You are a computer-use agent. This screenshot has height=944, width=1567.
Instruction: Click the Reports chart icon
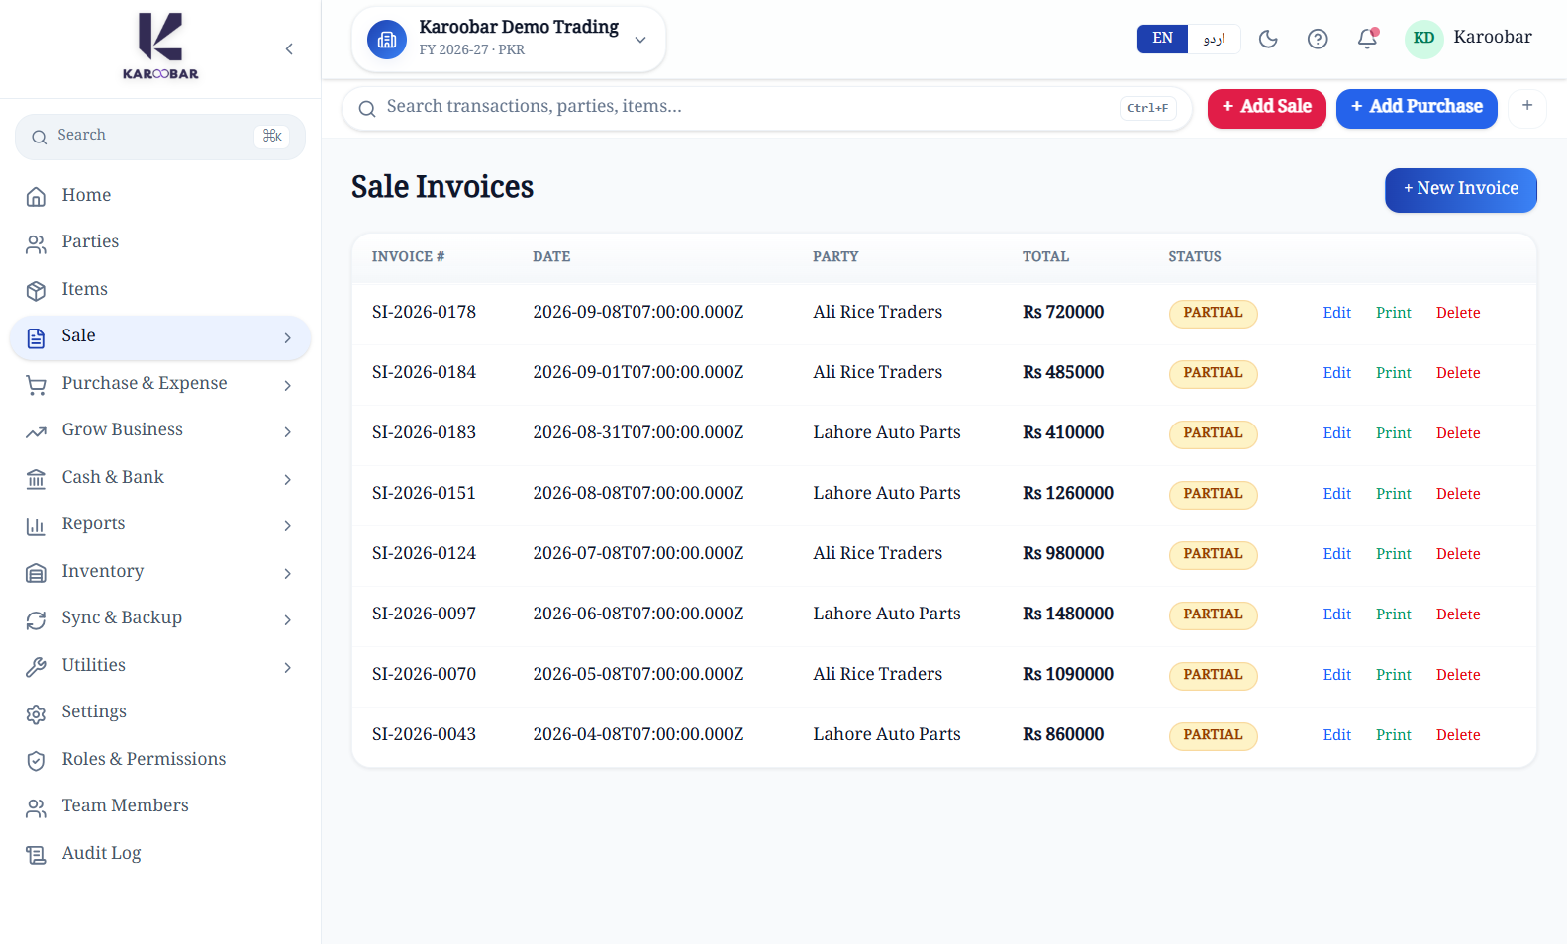click(36, 525)
